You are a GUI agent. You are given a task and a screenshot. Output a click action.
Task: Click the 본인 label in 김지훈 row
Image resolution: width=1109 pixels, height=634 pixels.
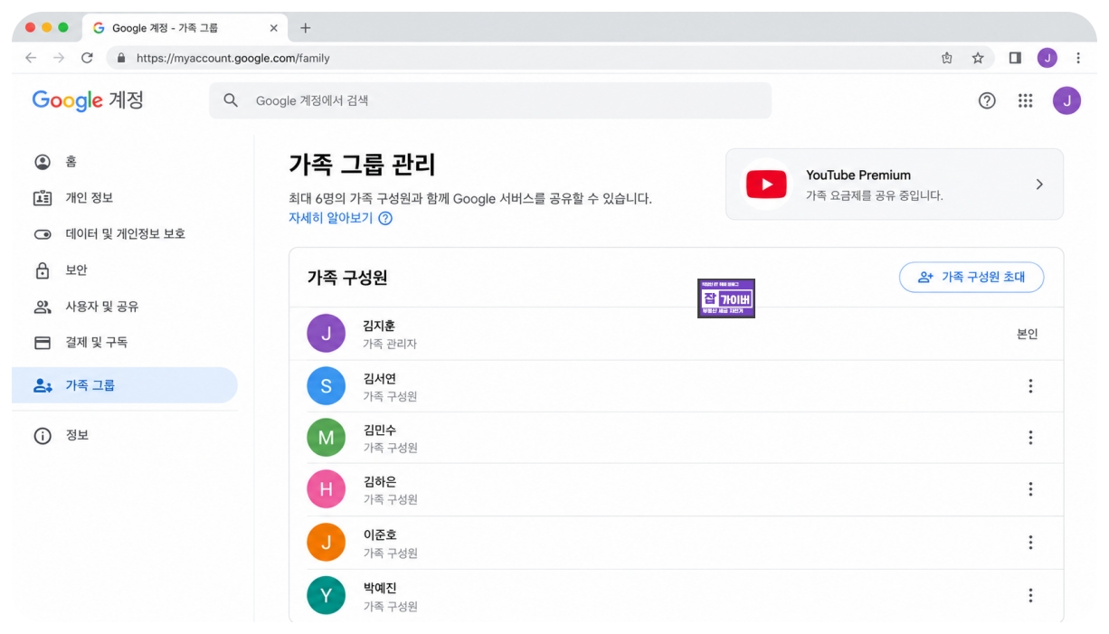coord(1028,334)
